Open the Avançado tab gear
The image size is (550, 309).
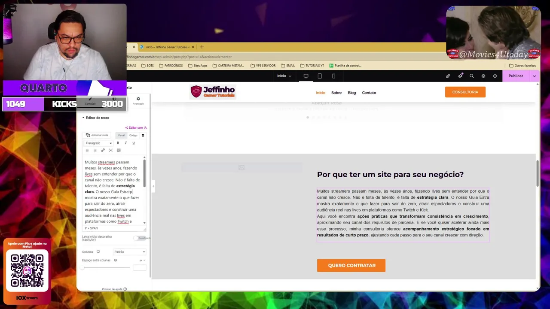point(138,101)
